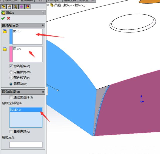The width and height of the screenshot is (160, 154).
Task: Cancel the fillet with red X
Action: (8, 18)
